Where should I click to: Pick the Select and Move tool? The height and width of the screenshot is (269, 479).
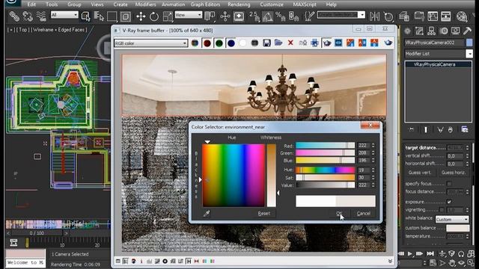click(x=141, y=16)
